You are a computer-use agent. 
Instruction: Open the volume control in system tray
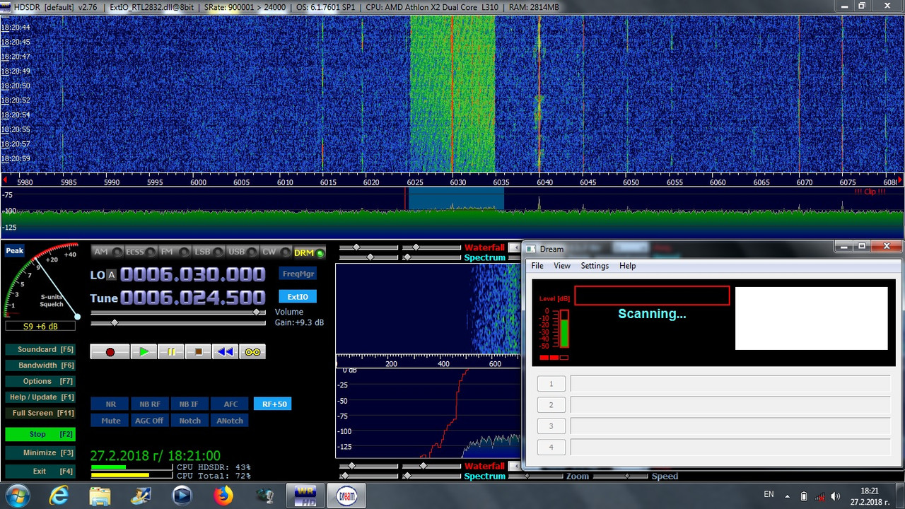835,496
